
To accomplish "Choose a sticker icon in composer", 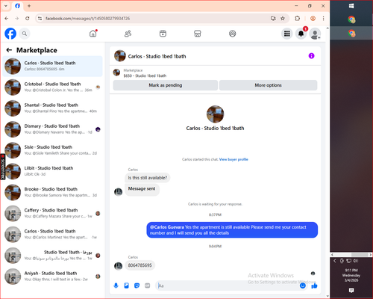I will click(x=137, y=286).
